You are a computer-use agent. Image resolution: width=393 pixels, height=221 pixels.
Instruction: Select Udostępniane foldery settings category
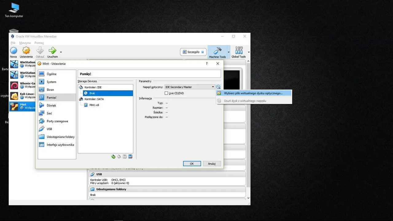click(x=57, y=137)
